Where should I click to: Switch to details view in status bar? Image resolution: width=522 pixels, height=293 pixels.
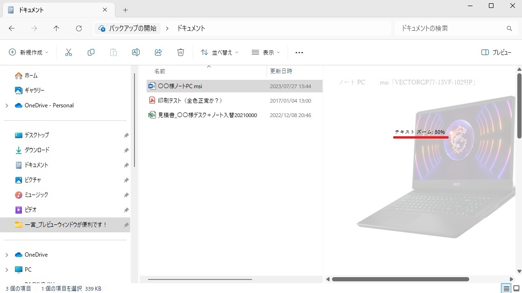[x=506, y=288]
